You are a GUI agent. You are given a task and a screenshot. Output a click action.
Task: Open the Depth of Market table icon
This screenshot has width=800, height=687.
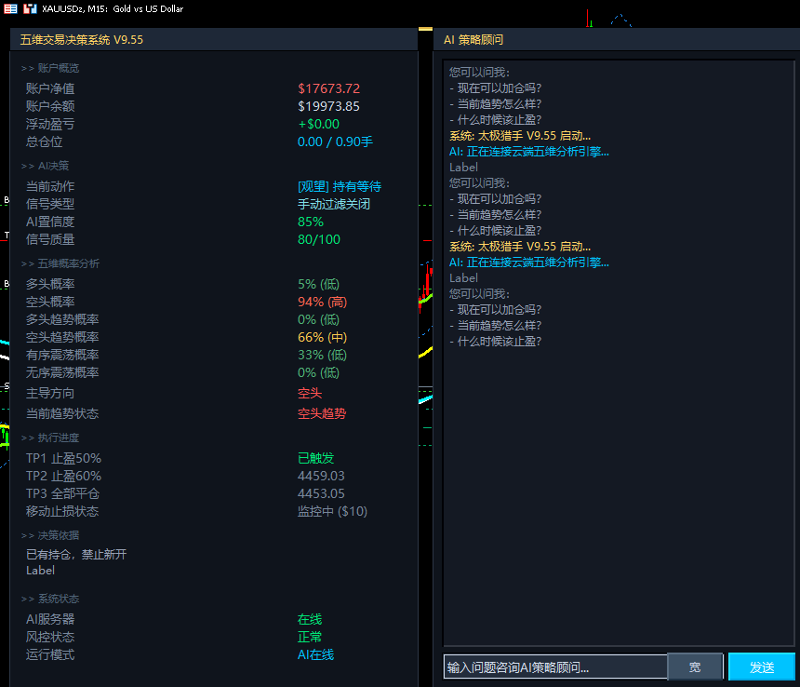(11, 8)
